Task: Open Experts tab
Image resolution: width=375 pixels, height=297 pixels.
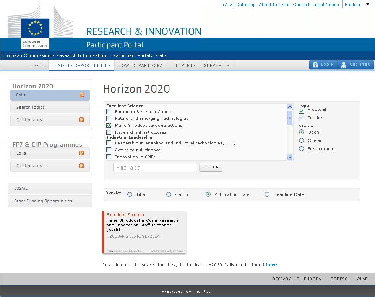Action: tap(185, 65)
